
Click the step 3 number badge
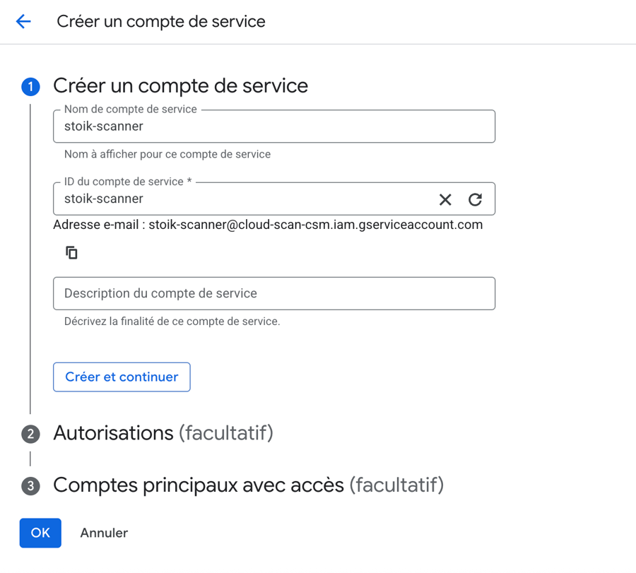(30, 486)
